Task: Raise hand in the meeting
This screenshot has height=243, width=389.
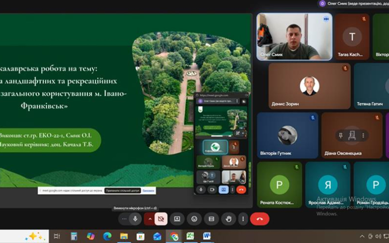Action: [x=229, y=219]
